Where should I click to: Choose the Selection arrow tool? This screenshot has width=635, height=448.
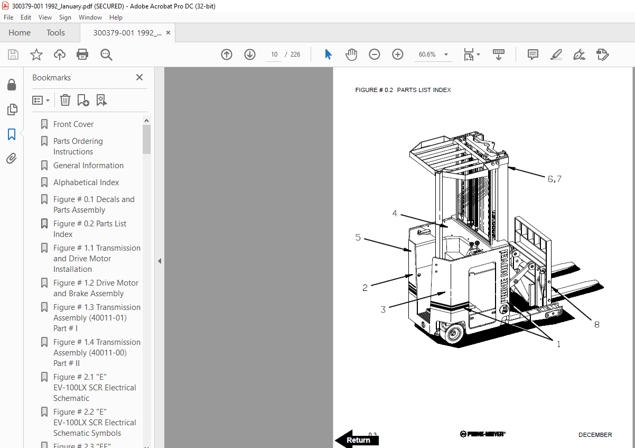click(328, 54)
